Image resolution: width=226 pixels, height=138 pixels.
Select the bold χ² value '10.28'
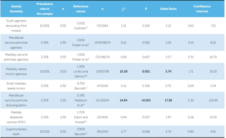[123, 71]
